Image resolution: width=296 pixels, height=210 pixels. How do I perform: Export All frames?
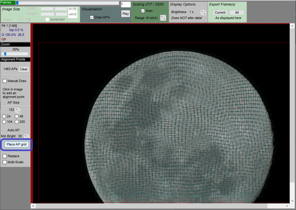237,13
